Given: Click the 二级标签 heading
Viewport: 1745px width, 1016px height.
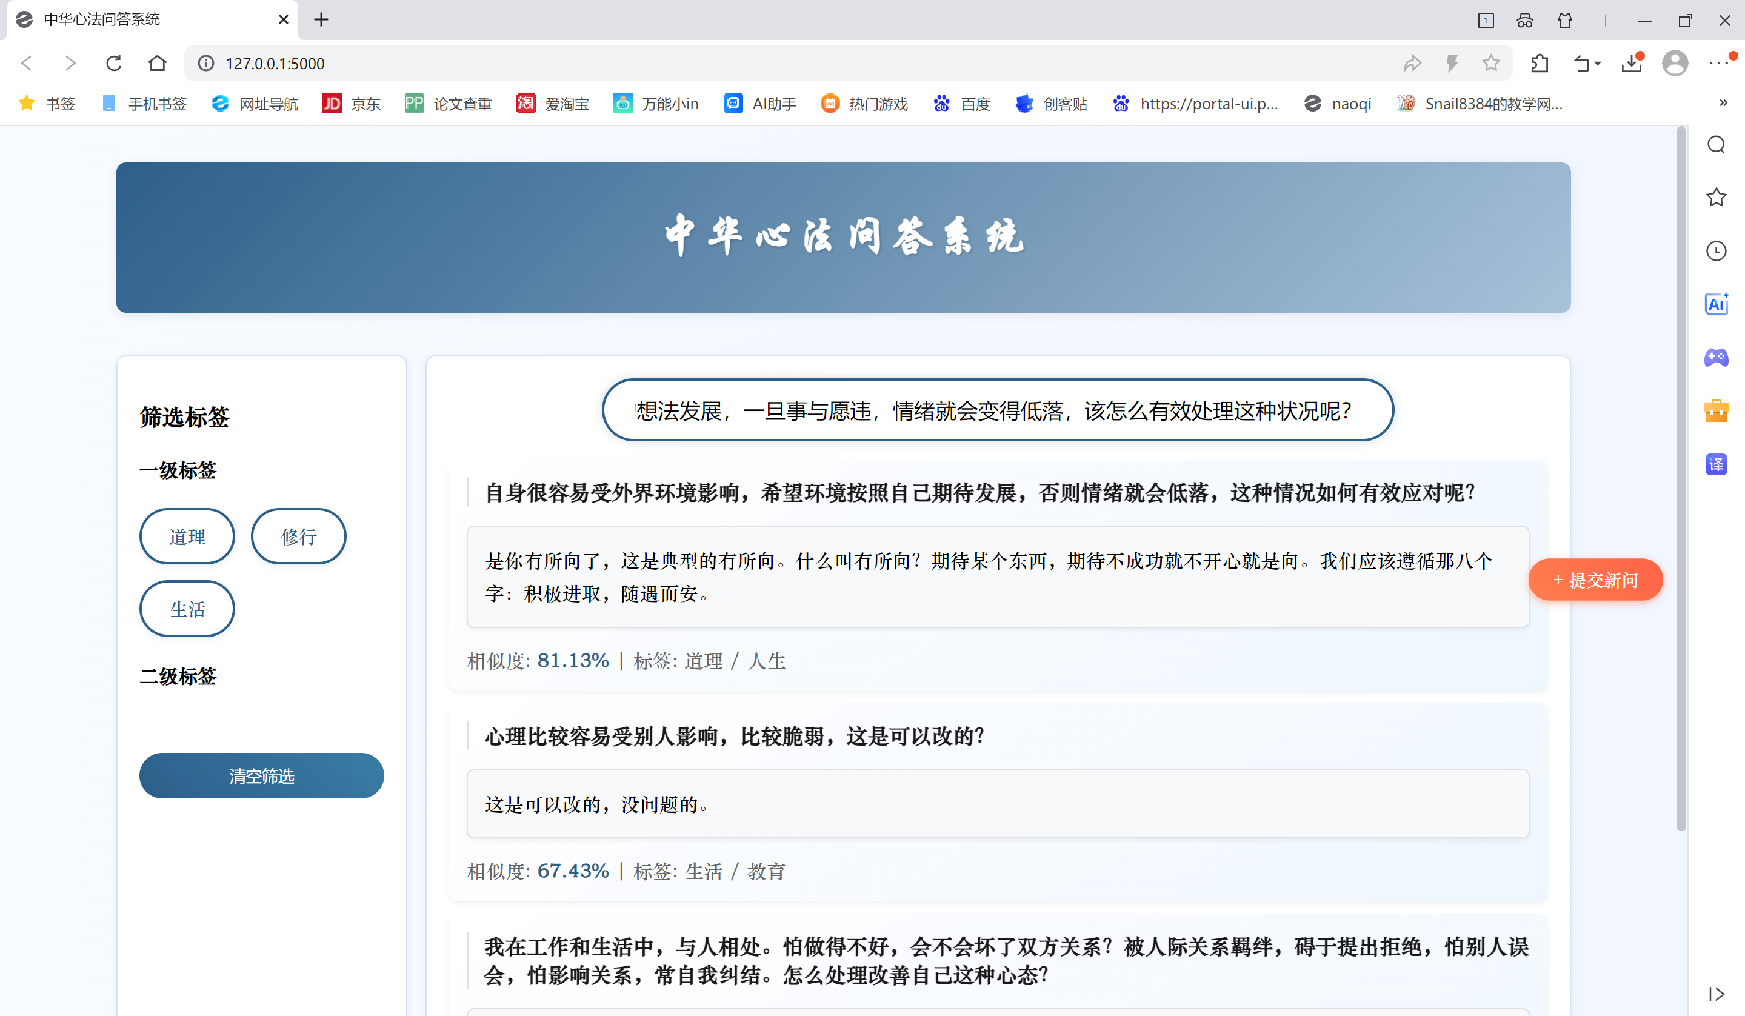Looking at the screenshot, I should pos(178,676).
